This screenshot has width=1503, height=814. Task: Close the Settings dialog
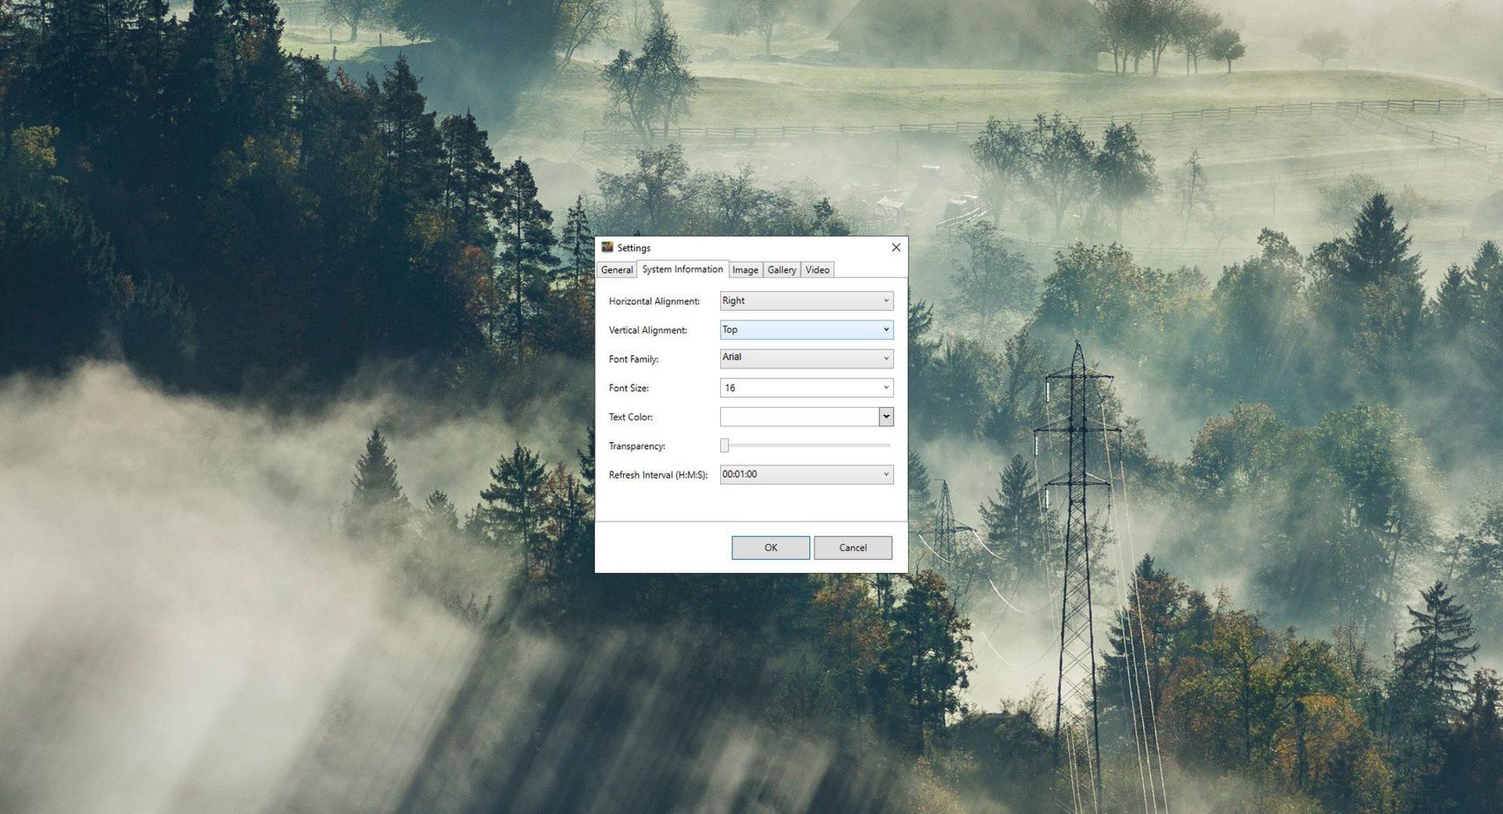tap(896, 247)
